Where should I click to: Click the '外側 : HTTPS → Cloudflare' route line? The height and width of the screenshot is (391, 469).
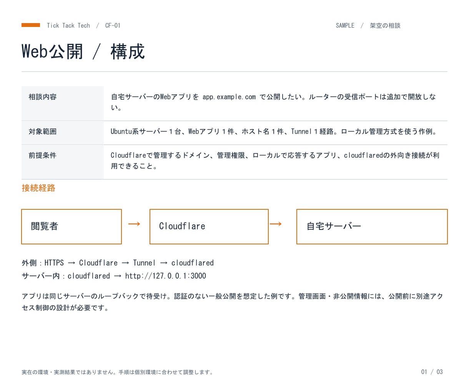[x=118, y=263]
